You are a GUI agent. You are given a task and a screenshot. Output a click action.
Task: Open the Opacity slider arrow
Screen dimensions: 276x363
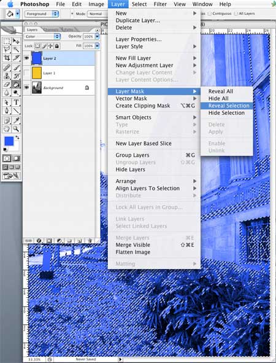[98, 36]
